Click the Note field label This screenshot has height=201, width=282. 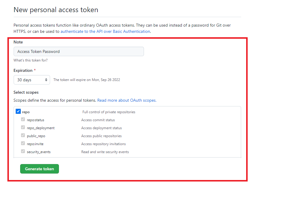(18, 42)
